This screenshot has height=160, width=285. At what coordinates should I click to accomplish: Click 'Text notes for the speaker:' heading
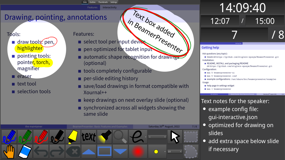(x=235, y=101)
